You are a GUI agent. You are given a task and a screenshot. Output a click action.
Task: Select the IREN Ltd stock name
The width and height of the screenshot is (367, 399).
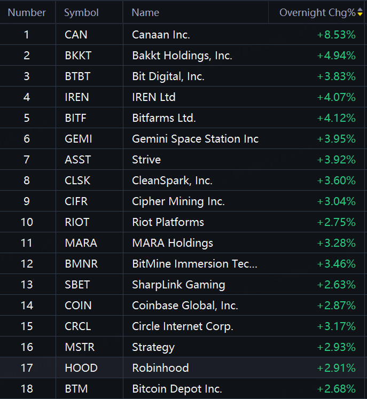coord(154,97)
